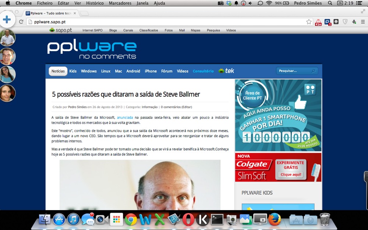Open the Informação category link

point(149,107)
